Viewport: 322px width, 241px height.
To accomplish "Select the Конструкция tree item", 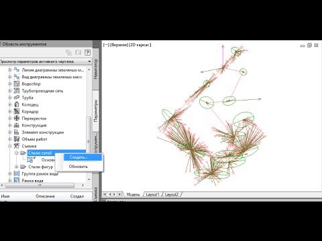I will click(x=34, y=125).
